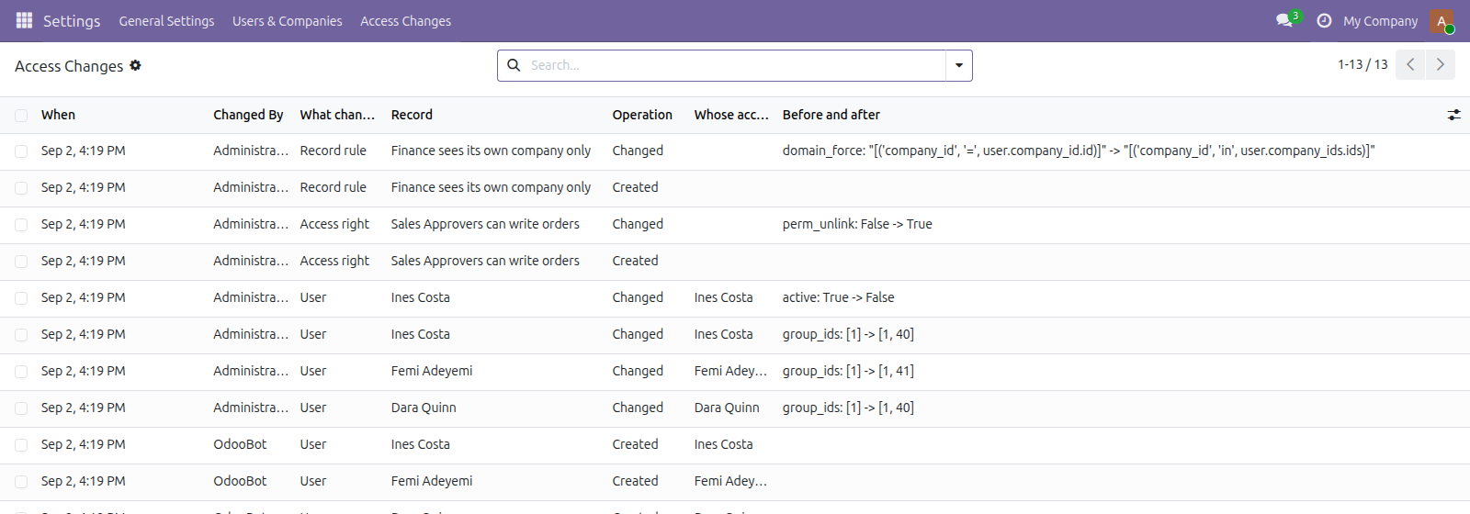Screen dimensions: 1470x514
Task: Sort by the Record column header
Action: click(412, 115)
